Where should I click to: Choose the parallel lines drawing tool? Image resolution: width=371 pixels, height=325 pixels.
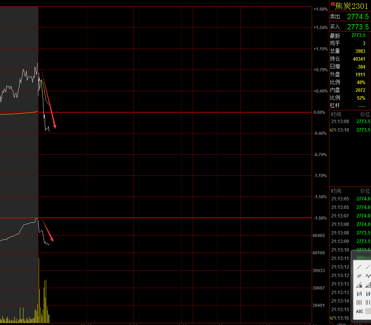[359, 276]
